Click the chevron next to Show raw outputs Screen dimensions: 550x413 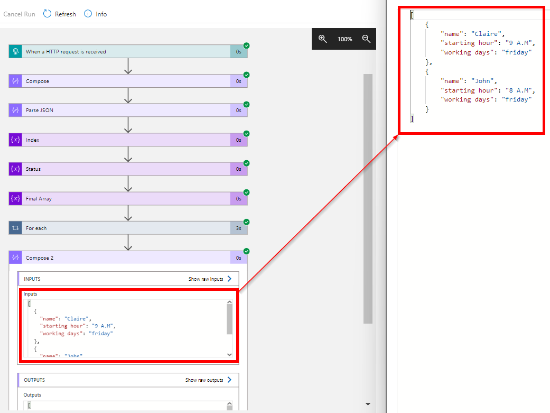click(229, 380)
